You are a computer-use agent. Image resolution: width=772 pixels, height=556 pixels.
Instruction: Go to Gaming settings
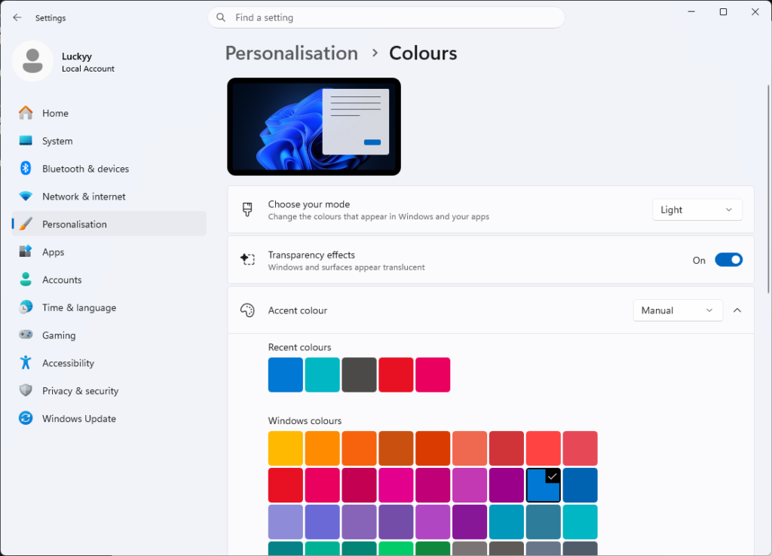109,335
